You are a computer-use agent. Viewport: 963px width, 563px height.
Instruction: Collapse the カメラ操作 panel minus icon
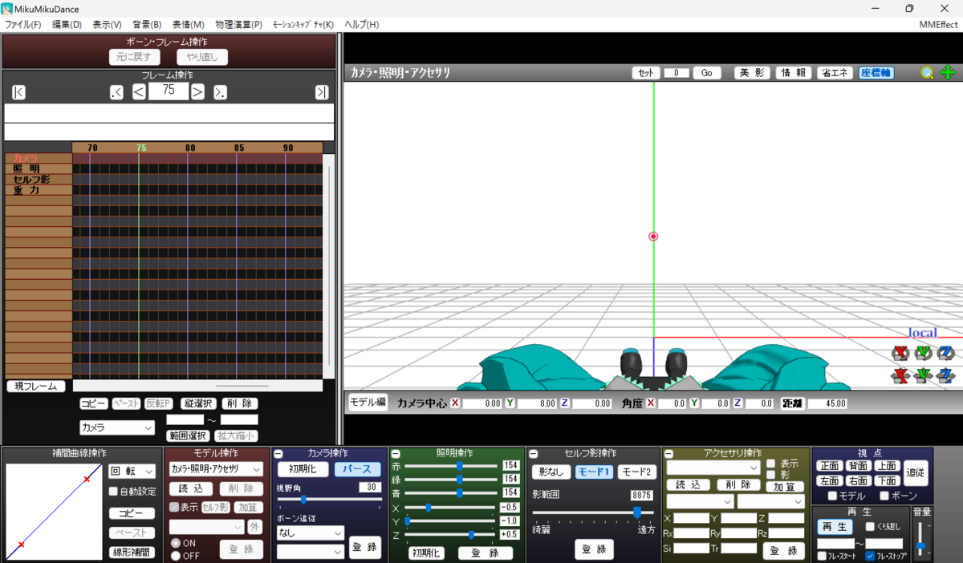(278, 454)
